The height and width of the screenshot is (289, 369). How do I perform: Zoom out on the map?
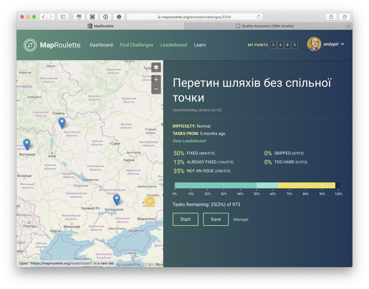click(156, 89)
